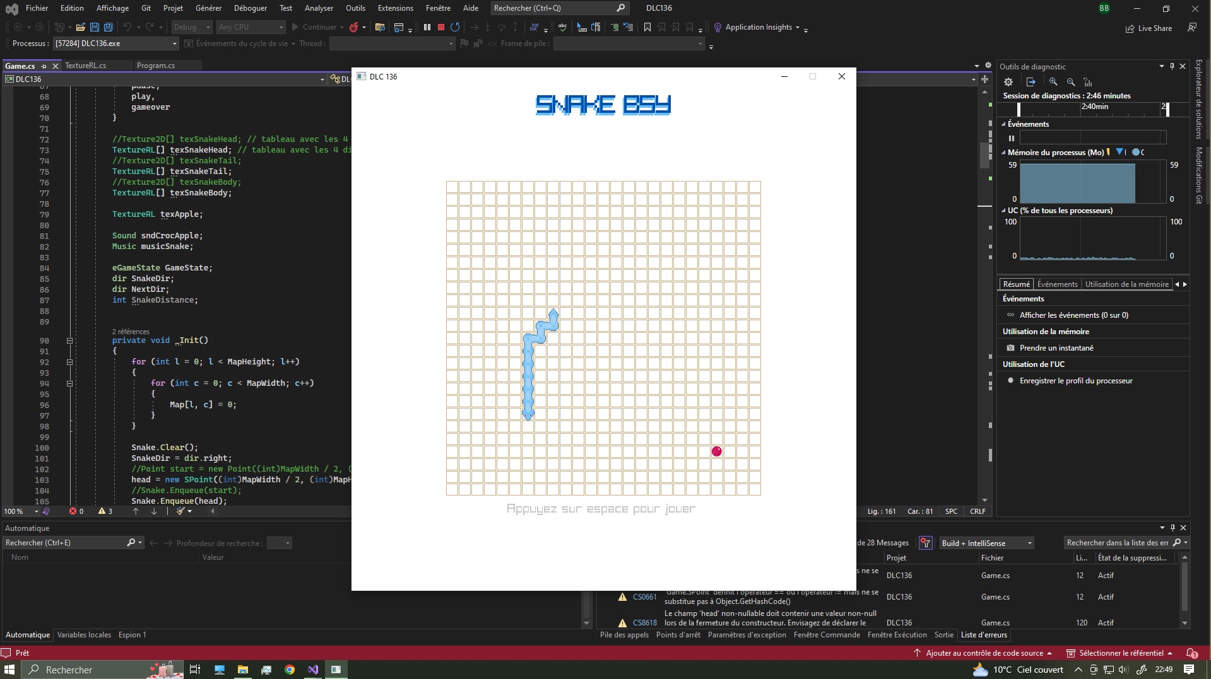Switch to Utilisation de la mémoire tab
The height and width of the screenshot is (679, 1211).
click(1126, 284)
